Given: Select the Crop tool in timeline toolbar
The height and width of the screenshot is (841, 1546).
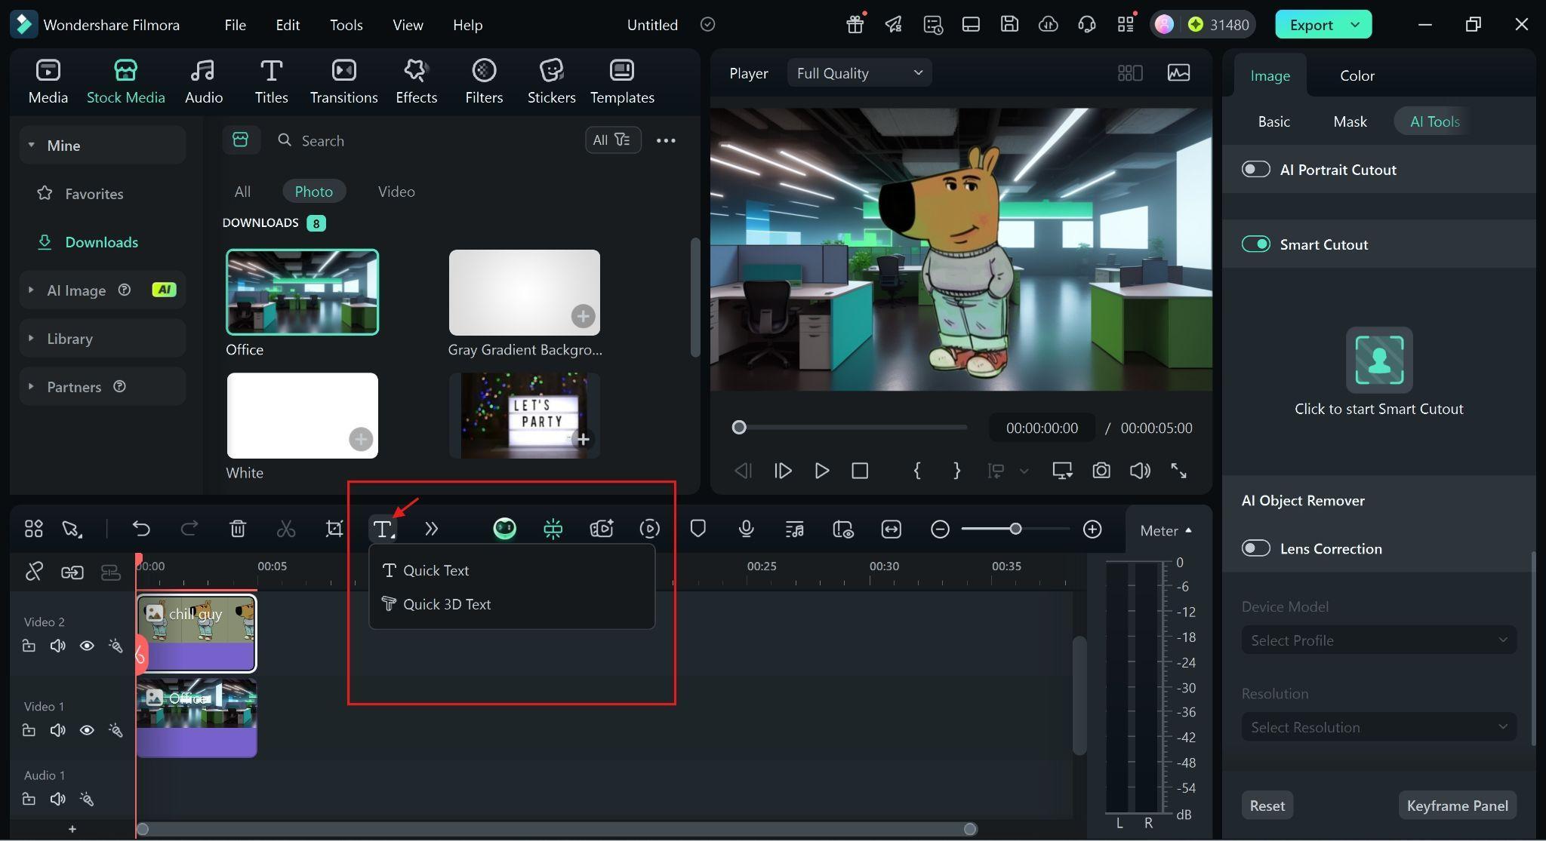Looking at the screenshot, I should pyautogui.click(x=334, y=529).
